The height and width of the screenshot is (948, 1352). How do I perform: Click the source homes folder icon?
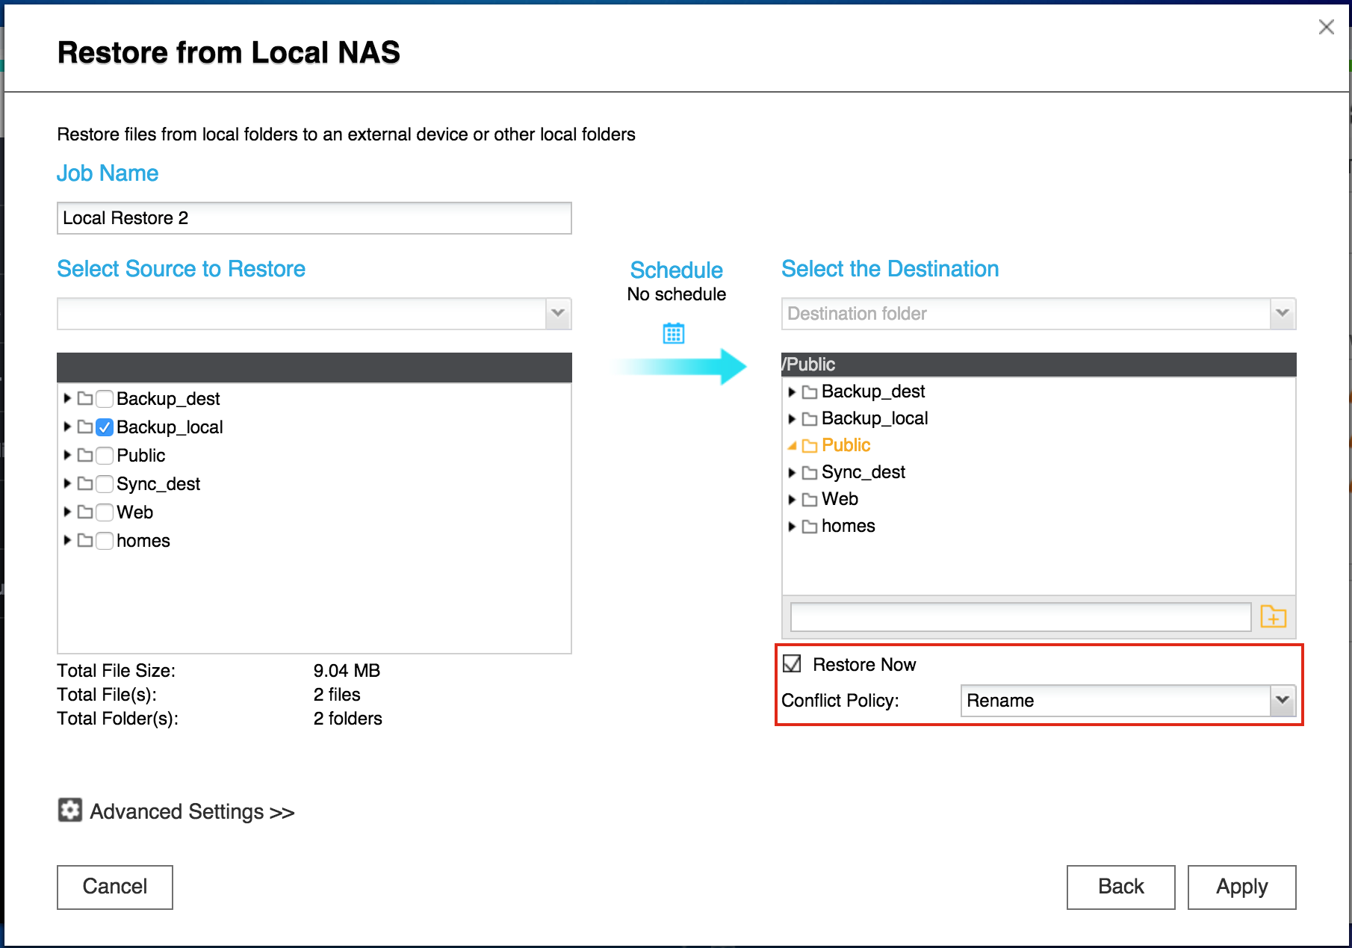click(85, 540)
